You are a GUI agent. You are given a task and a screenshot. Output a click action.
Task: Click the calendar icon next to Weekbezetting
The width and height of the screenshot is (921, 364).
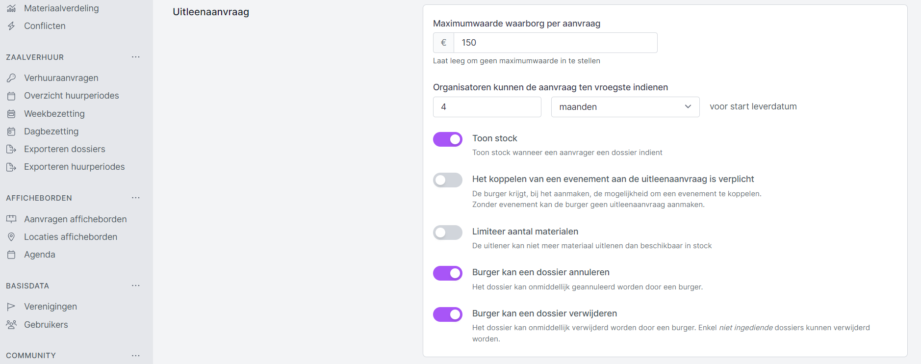pos(11,114)
